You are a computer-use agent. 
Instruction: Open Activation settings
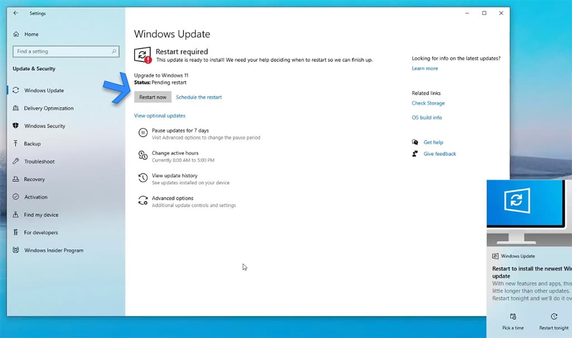click(x=36, y=197)
